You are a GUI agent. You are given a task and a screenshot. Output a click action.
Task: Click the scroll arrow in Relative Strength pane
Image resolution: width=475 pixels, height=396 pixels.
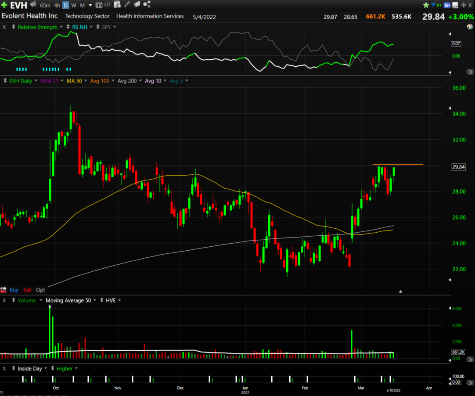click(470, 72)
